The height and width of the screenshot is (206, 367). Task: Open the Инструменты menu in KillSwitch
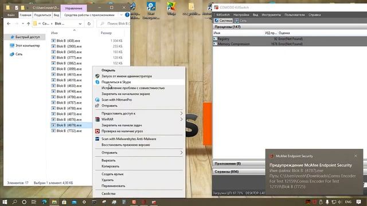click(x=271, y=15)
